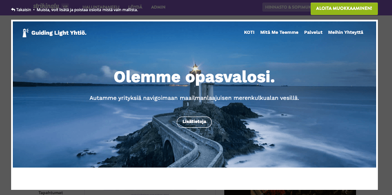Image resolution: width=392 pixels, height=195 pixels.
Task: Click the Tapahtumat category in background page
Action: pos(51,192)
